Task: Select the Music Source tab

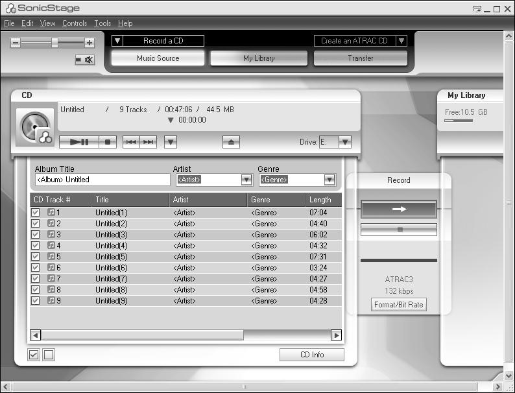Action: coord(158,58)
